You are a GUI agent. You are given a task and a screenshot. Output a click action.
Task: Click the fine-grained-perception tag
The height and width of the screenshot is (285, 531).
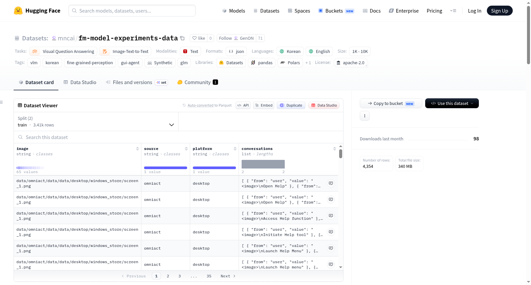tap(90, 63)
